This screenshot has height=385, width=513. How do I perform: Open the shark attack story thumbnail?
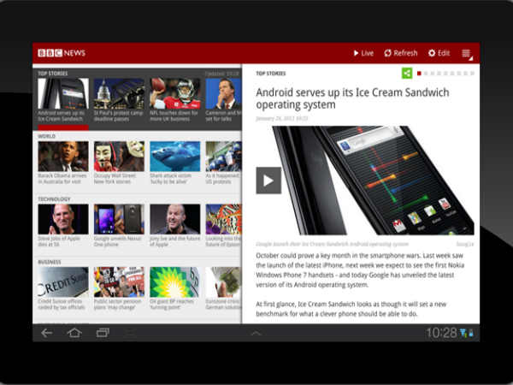[175, 157]
